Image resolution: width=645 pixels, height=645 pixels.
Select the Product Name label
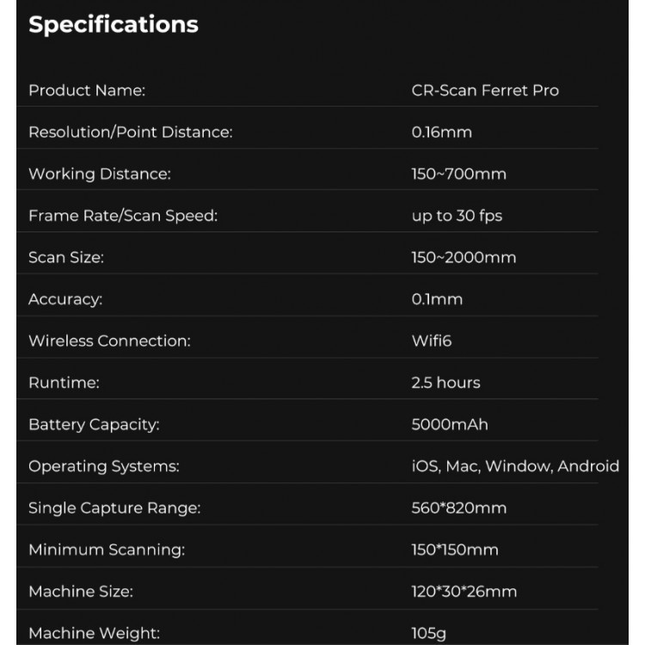(x=87, y=90)
